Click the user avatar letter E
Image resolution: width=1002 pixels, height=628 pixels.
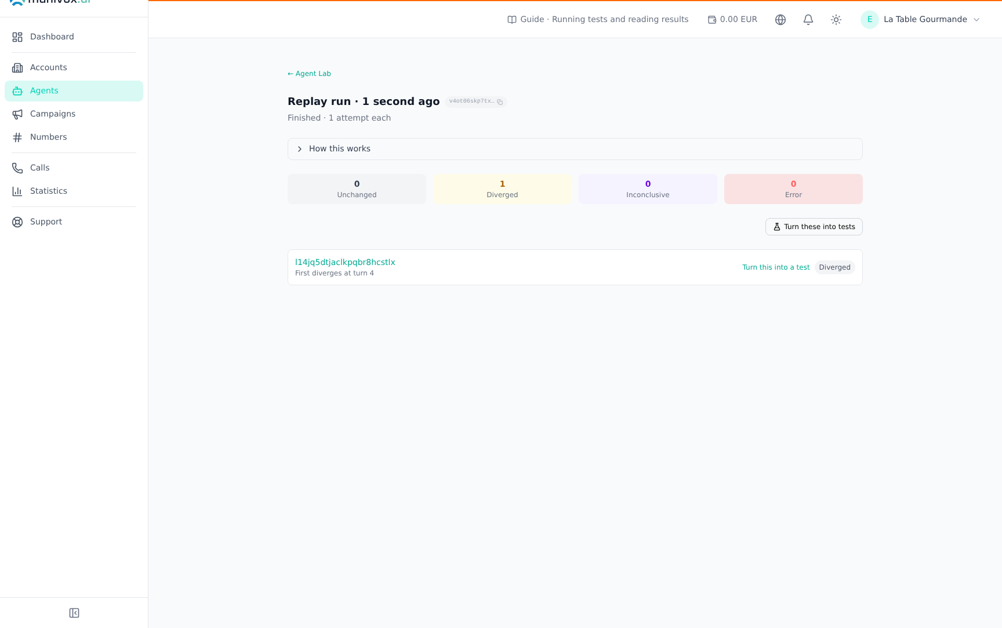[x=870, y=20]
